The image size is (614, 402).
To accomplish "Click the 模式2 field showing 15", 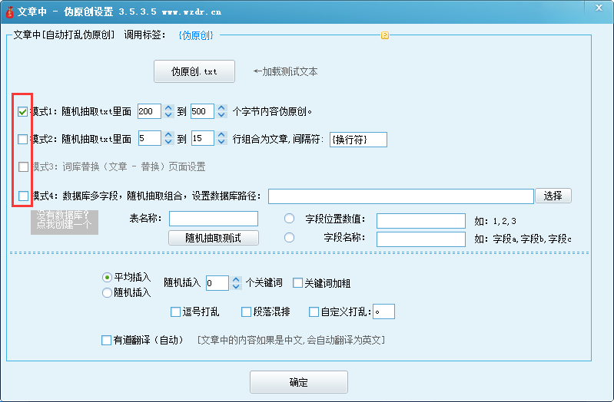I will pos(202,138).
